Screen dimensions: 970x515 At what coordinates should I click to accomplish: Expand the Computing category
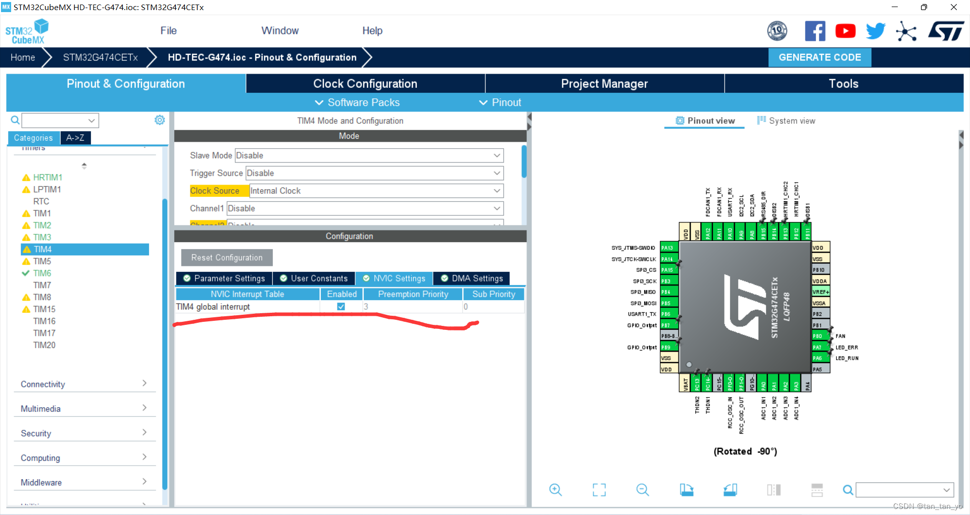click(x=84, y=458)
